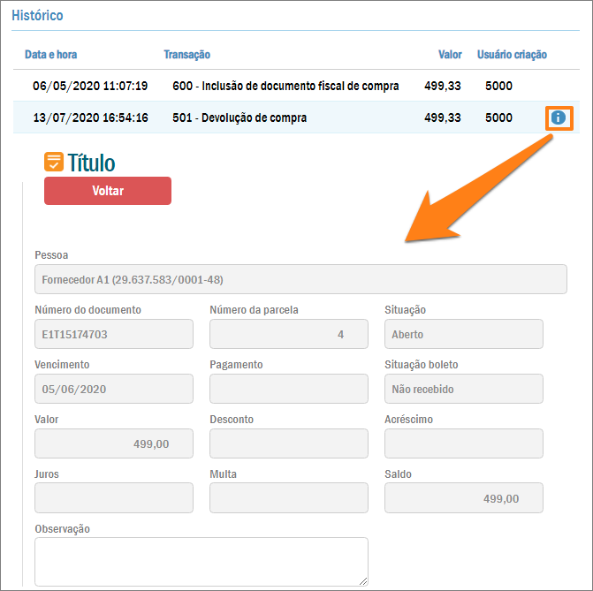
Task: Click the Situação field showing Aberto
Action: (463, 335)
